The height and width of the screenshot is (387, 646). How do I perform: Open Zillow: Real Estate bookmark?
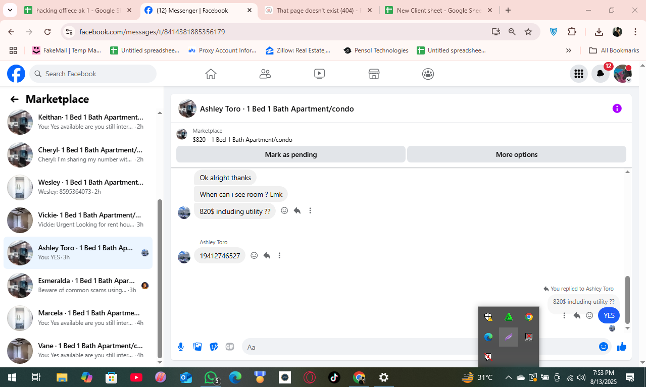pyautogui.click(x=298, y=50)
